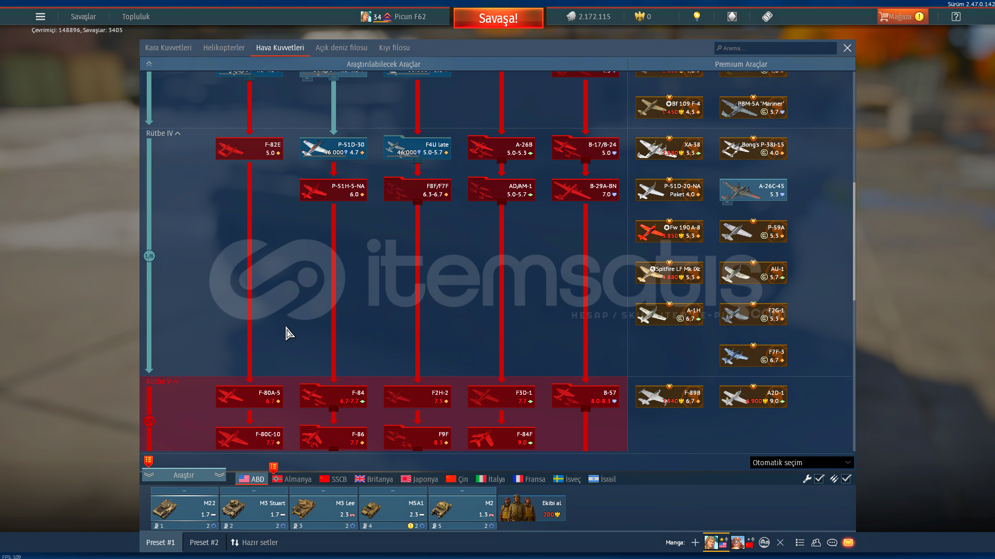995x559 pixels.
Task: Click the squad avatar with red flag
Action: 742,542
